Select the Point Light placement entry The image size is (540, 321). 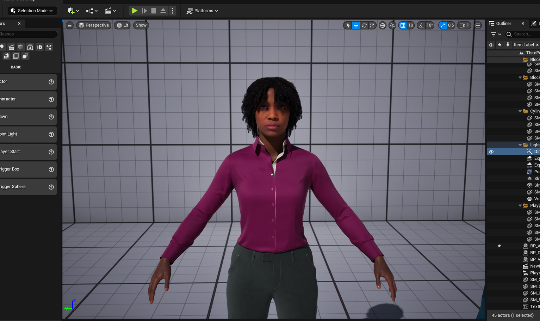[28, 134]
